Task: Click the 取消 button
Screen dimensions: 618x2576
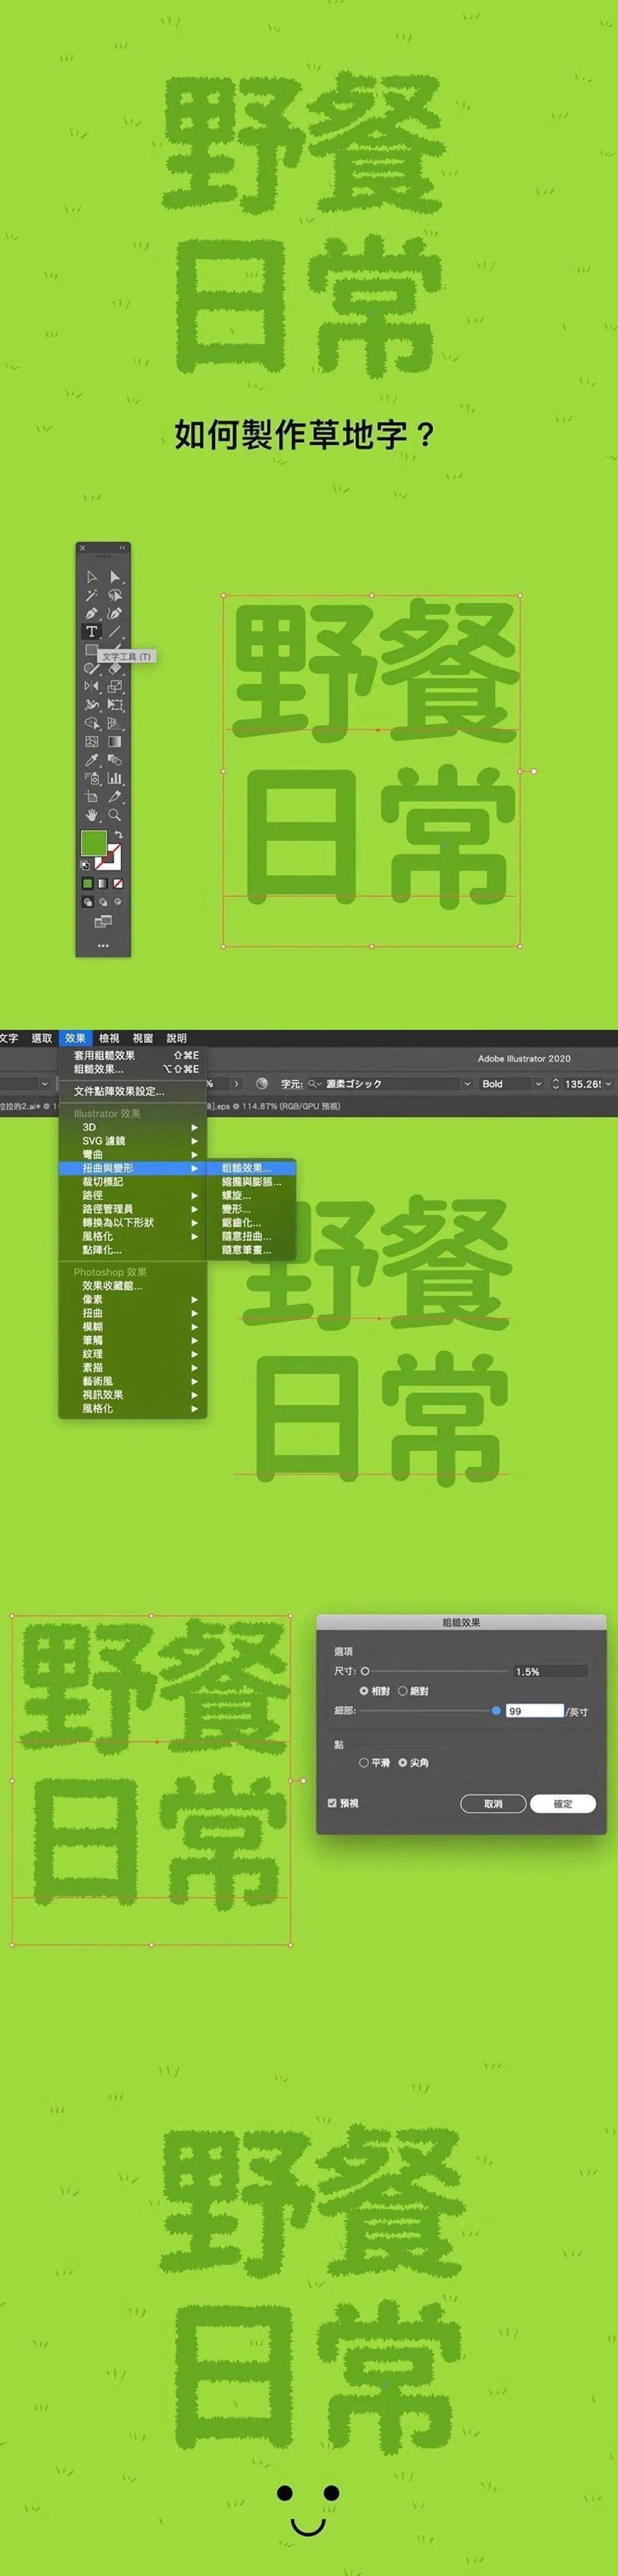Action: pos(493,1803)
